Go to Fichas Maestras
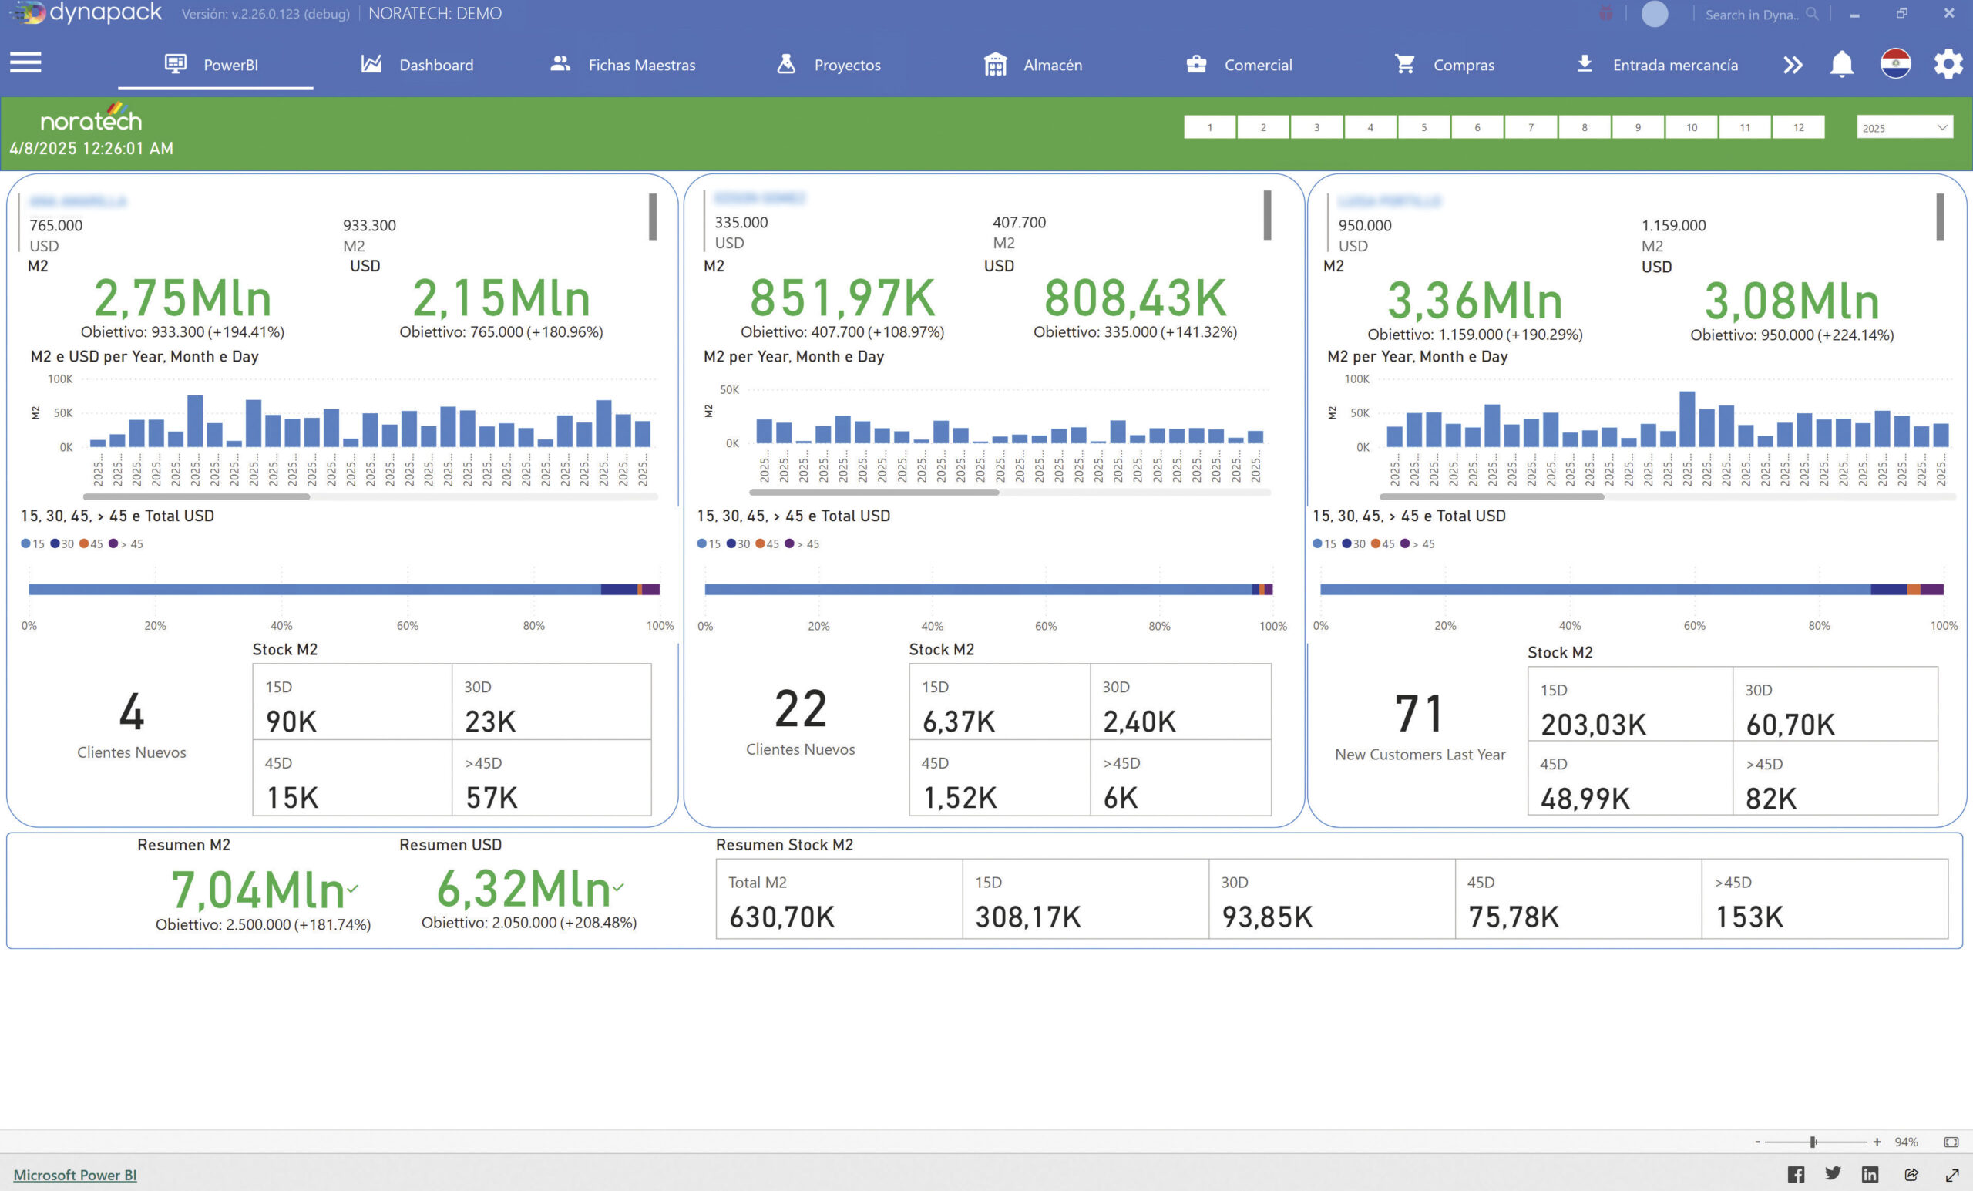Image resolution: width=1973 pixels, height=1191 pixels. pyautogui.click(x=623, y=64)
